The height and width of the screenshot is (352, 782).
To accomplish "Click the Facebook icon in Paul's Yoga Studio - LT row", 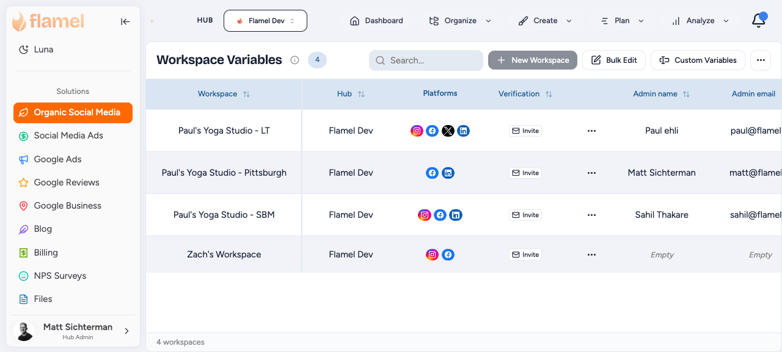I will tap(432, 131).
